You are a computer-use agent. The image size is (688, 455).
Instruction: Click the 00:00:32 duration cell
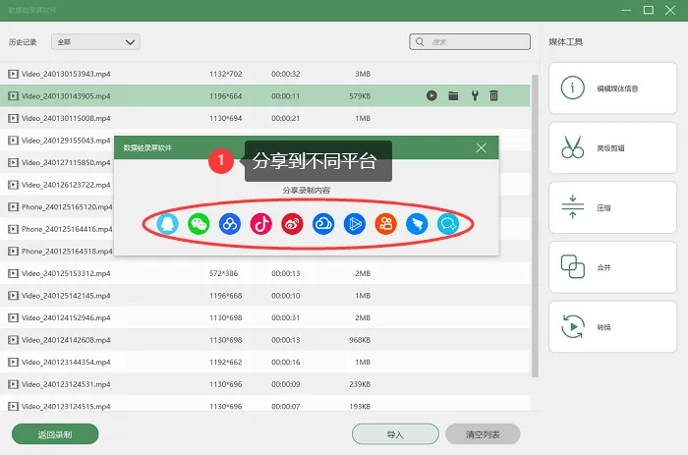(x=286, y=74)
